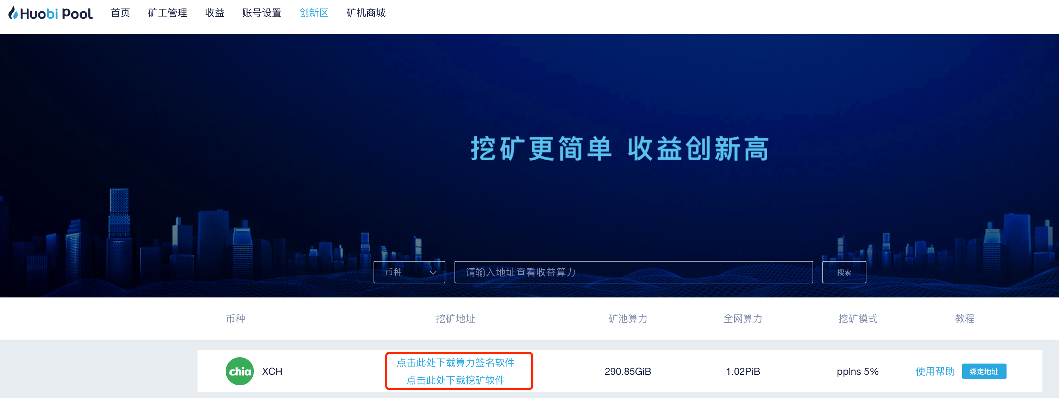Open 矿机商城 mining machine store
The image size is (1059, 398).
[366, 13]
